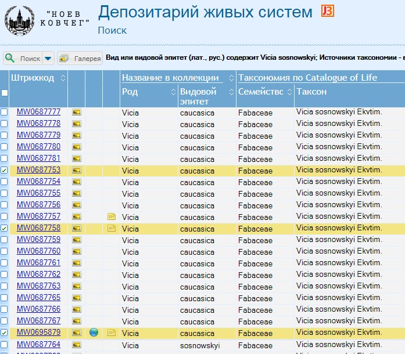The height and width of the screenshot is (354, 405).
Task: Open the note icon in row MW0687758
Action: 112,228
